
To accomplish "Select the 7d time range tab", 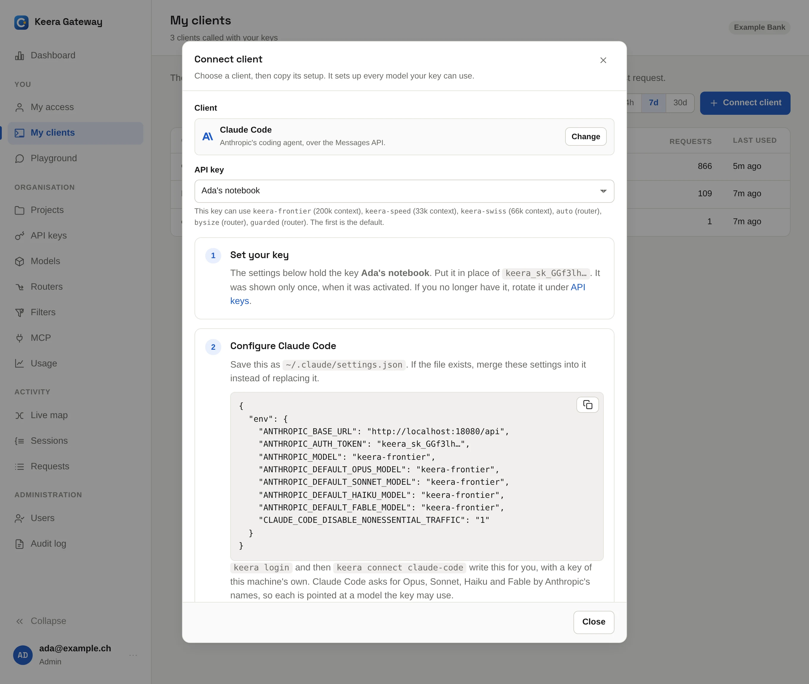I will [653, 103].
